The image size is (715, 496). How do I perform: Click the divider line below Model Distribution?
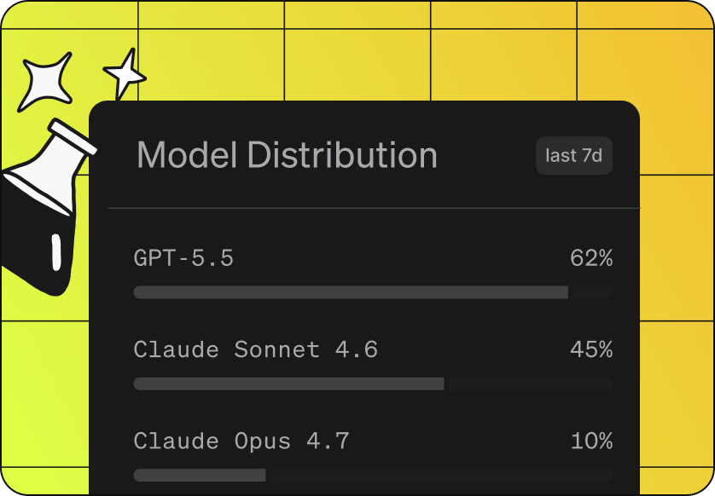[x=374, y=208]
